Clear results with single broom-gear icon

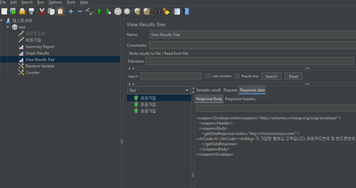click(137, 11)
